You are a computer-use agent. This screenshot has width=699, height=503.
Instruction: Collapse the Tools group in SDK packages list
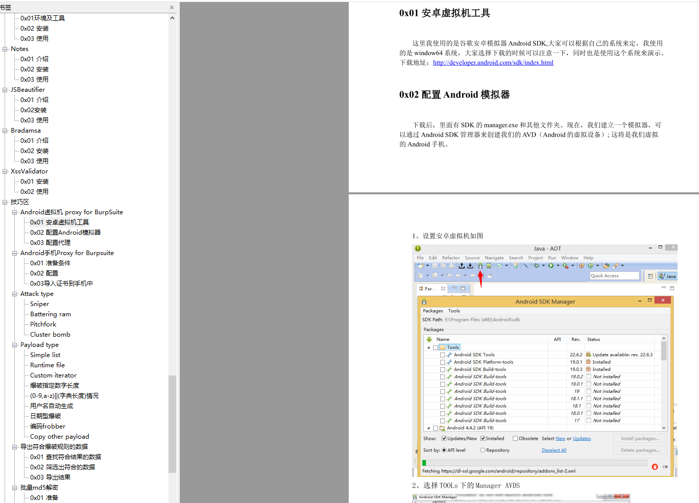(428, 347)
